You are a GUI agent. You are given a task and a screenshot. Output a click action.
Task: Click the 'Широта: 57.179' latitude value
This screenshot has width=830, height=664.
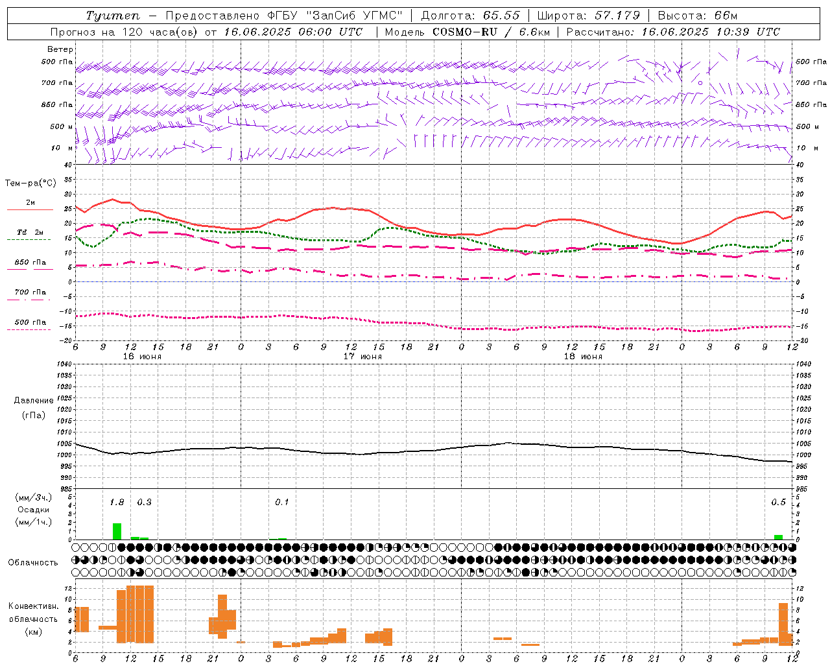pyautogui.click(x=589, y=16)
